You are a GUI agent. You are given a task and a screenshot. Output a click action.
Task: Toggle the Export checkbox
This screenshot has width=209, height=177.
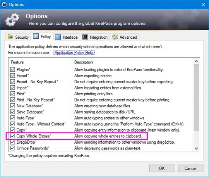[x=13, y=76]
